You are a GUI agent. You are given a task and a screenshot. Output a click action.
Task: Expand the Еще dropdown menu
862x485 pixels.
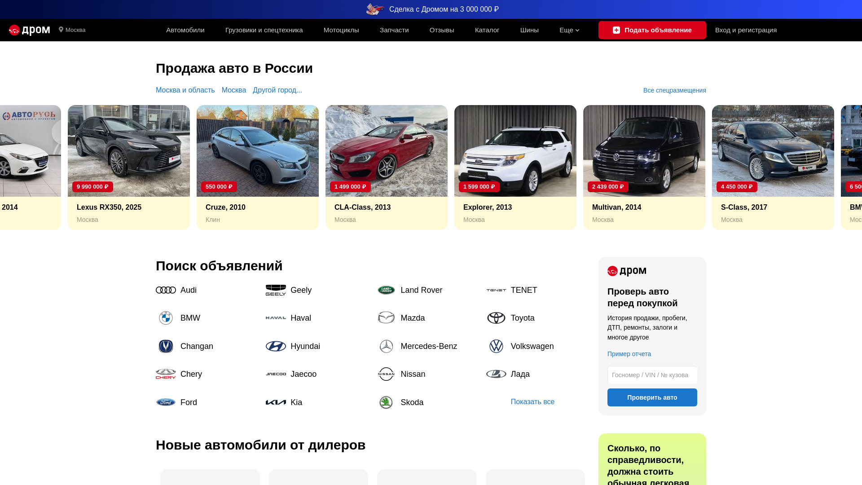coord(569,30)
